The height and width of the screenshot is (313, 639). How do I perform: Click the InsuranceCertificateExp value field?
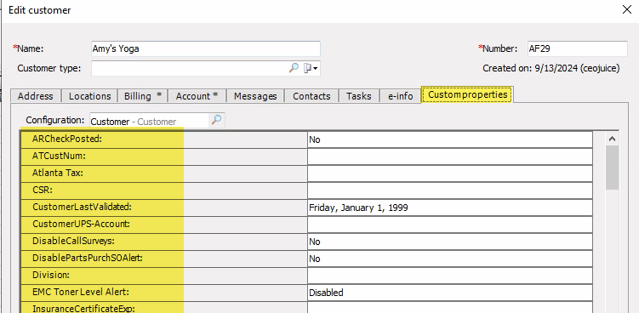(450, 308)
